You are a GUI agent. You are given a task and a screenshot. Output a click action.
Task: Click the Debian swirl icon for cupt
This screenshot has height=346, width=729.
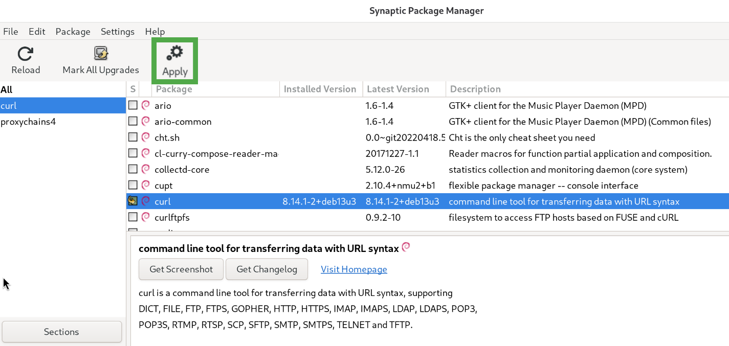pos(146,184)
